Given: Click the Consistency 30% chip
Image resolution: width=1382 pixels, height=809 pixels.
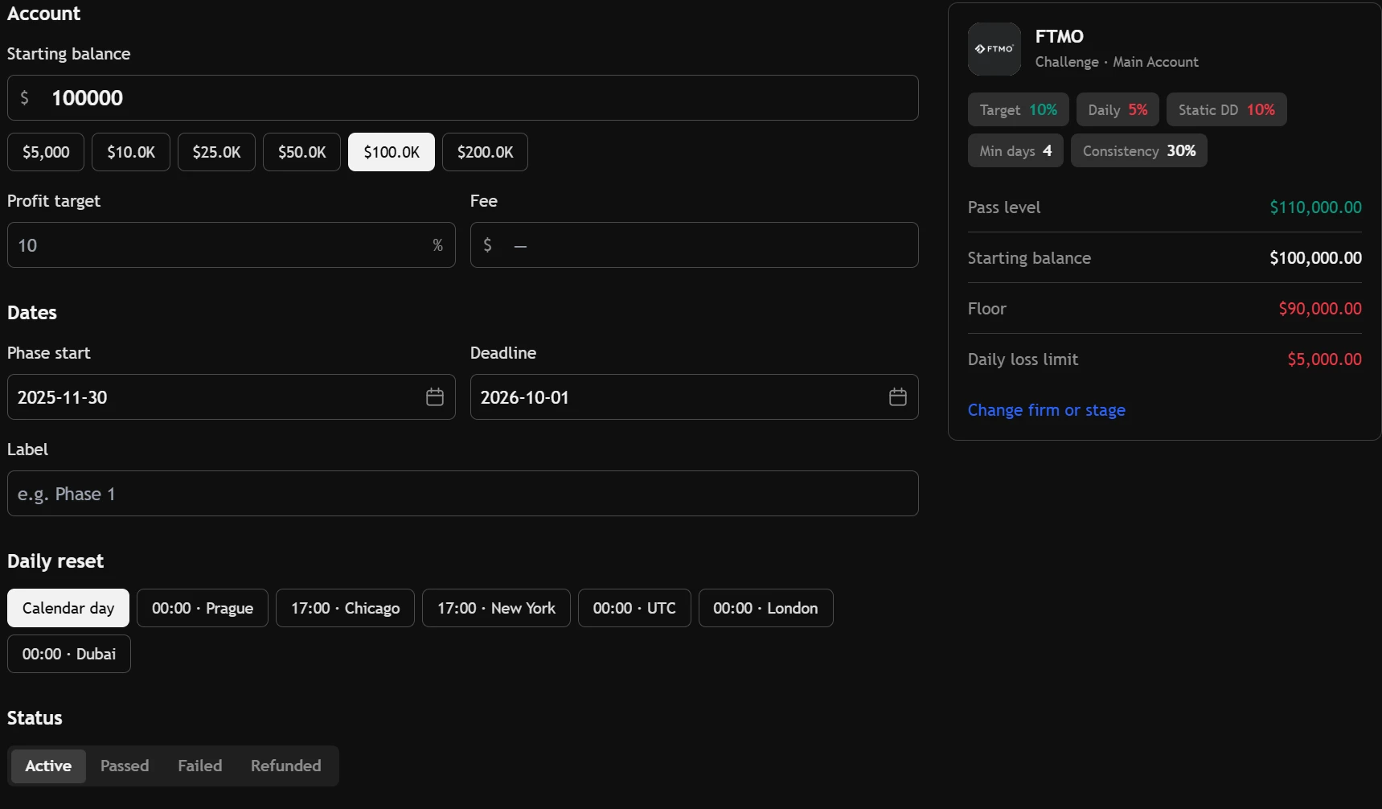Looking at the screenshot, I should pos(1139,151).
